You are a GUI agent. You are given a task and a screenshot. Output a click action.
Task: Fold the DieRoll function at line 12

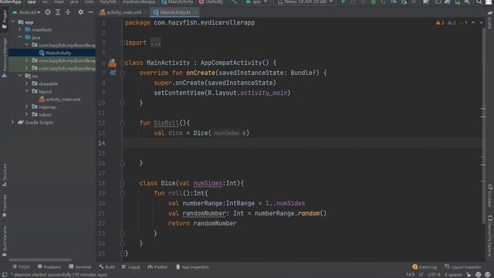tap(122, 124)
